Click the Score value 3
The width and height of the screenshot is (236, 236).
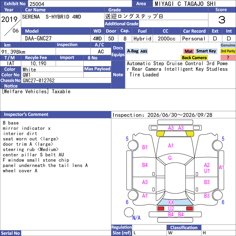[x=222, y=20]
